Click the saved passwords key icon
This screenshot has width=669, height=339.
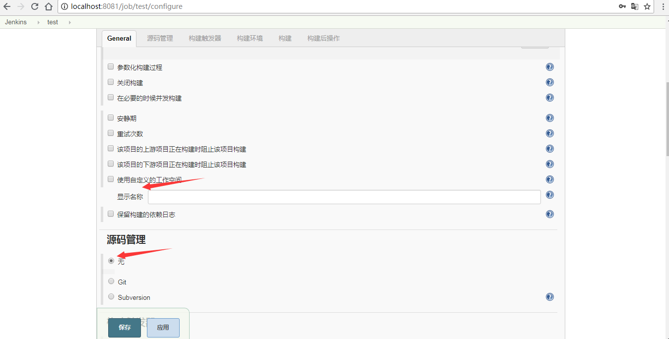[622, 6]
